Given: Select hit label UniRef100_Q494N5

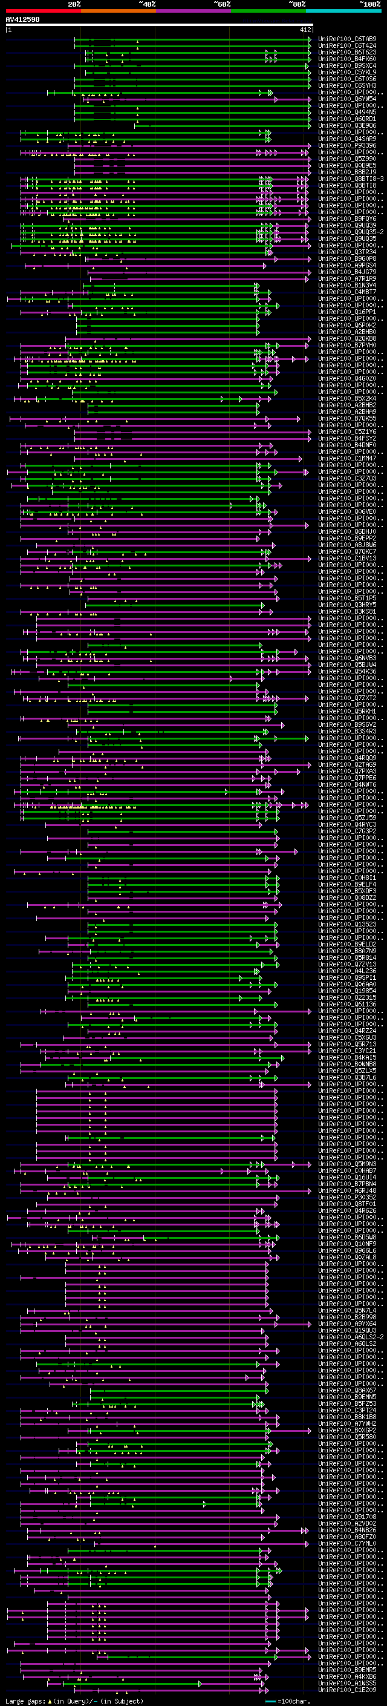Looking at the screenshot, I should pos(347,112).
